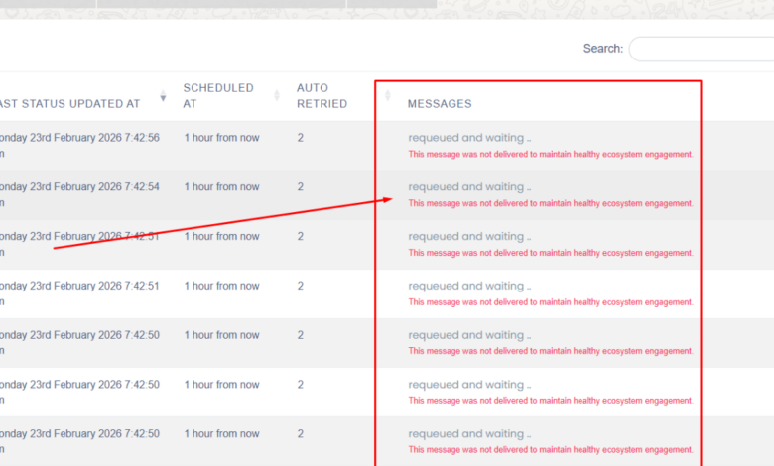Viewport: 774px width, 466px height.
Task: Sort by Last Status Updated At arrows
Action: [163, 96]
